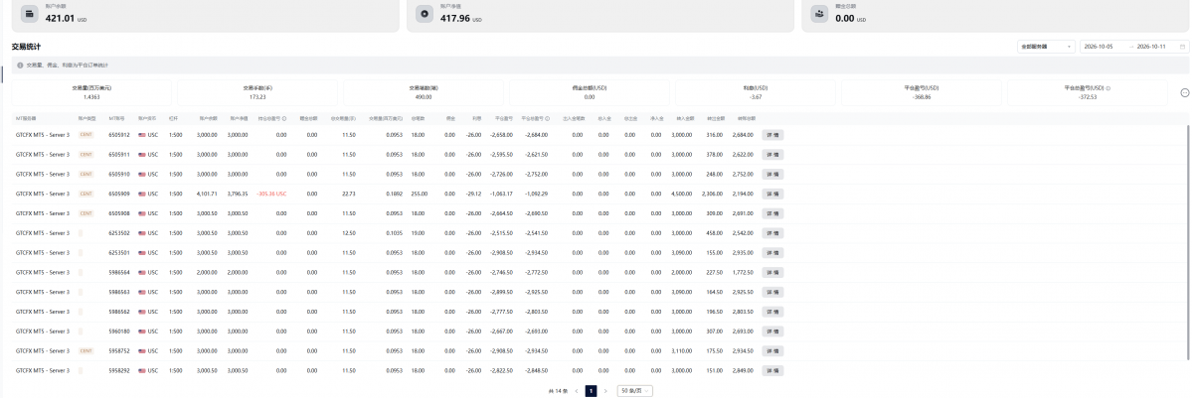Click the 4,101.71 balance cell
The height and width of the screenshot is (398, 1192).
click(x=207, y=194)
